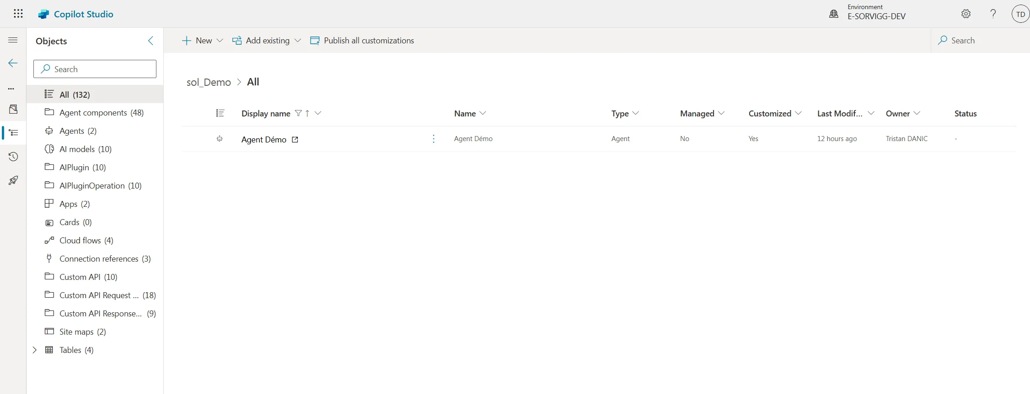Screen dimensions: 1030x394
Task: Open Agent Démo in new window icon
Action: pyautogui.click(x=295, y=140)
